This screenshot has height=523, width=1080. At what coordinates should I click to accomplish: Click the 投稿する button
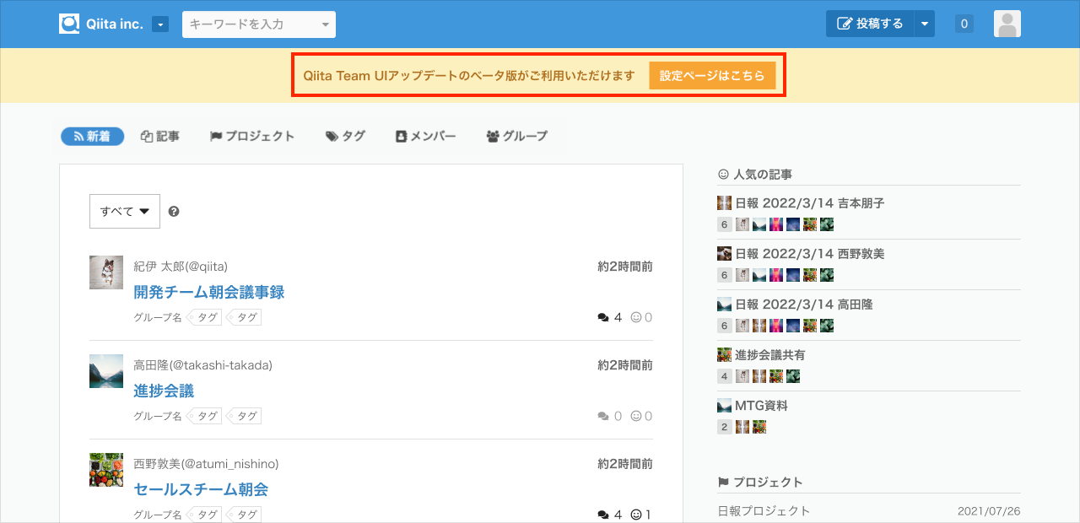click(869, 24)
